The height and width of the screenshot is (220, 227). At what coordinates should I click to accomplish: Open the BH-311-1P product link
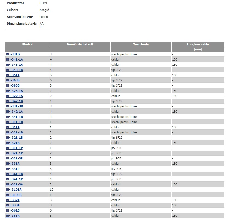pos(15,148)
